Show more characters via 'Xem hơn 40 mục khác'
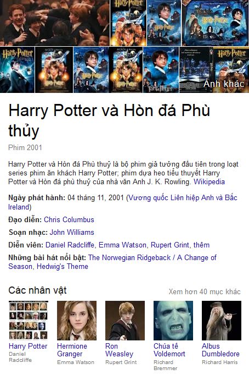Image resolution: width=249 pixels, height=380 pixels. click(x=205, y=291)
